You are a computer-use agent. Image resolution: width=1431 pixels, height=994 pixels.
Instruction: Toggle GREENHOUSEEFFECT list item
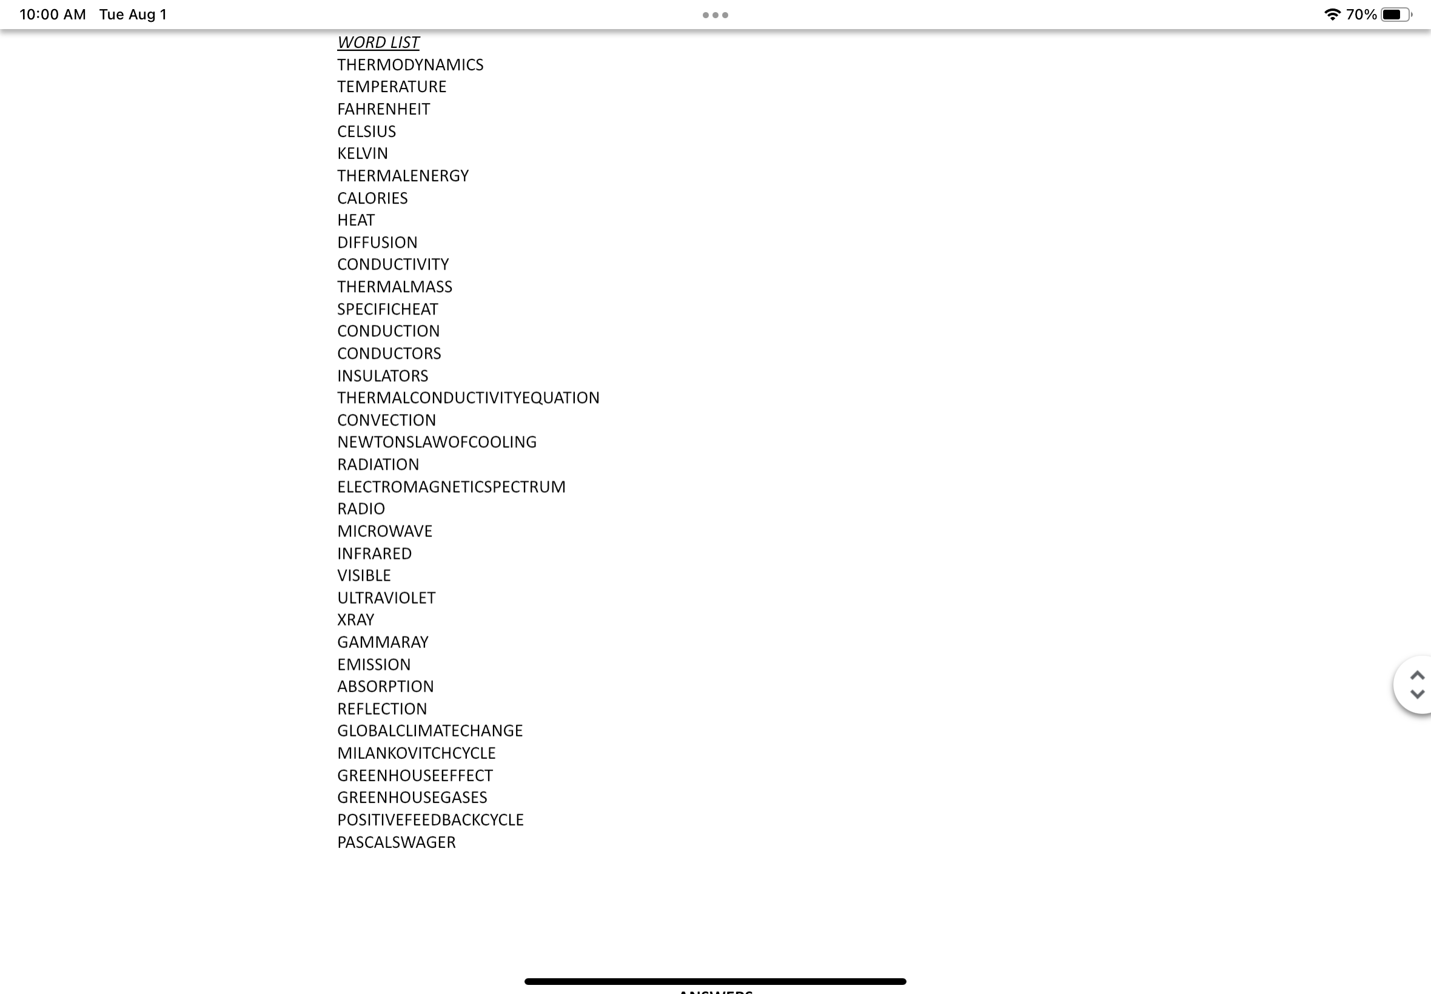coord(415,776)
